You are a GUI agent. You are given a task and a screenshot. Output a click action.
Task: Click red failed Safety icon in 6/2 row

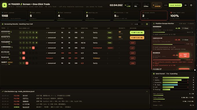[24, 53]
